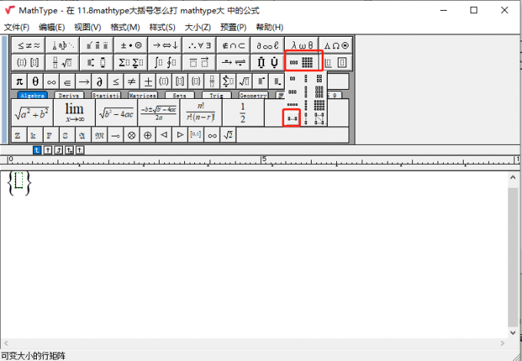Open the set theory symbols palette (∉∩⊂)
The image size is (522, 361).
click(x=233, y=45)
